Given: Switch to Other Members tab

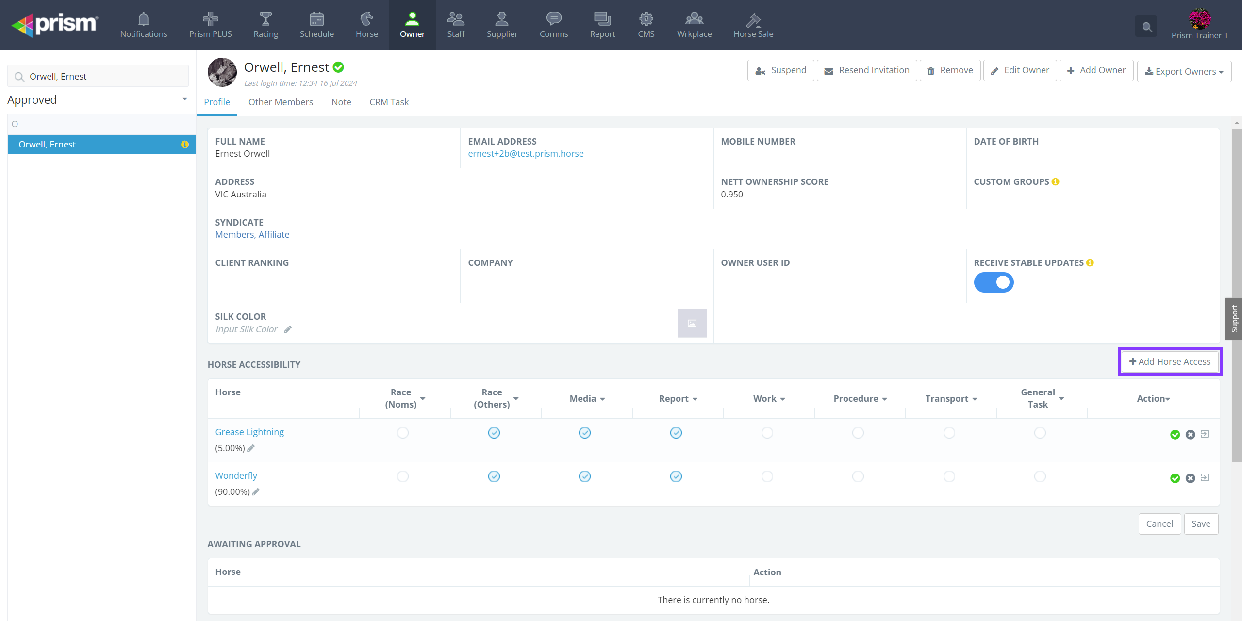Looking at the screenshot, I should click(x=281, y=102).
